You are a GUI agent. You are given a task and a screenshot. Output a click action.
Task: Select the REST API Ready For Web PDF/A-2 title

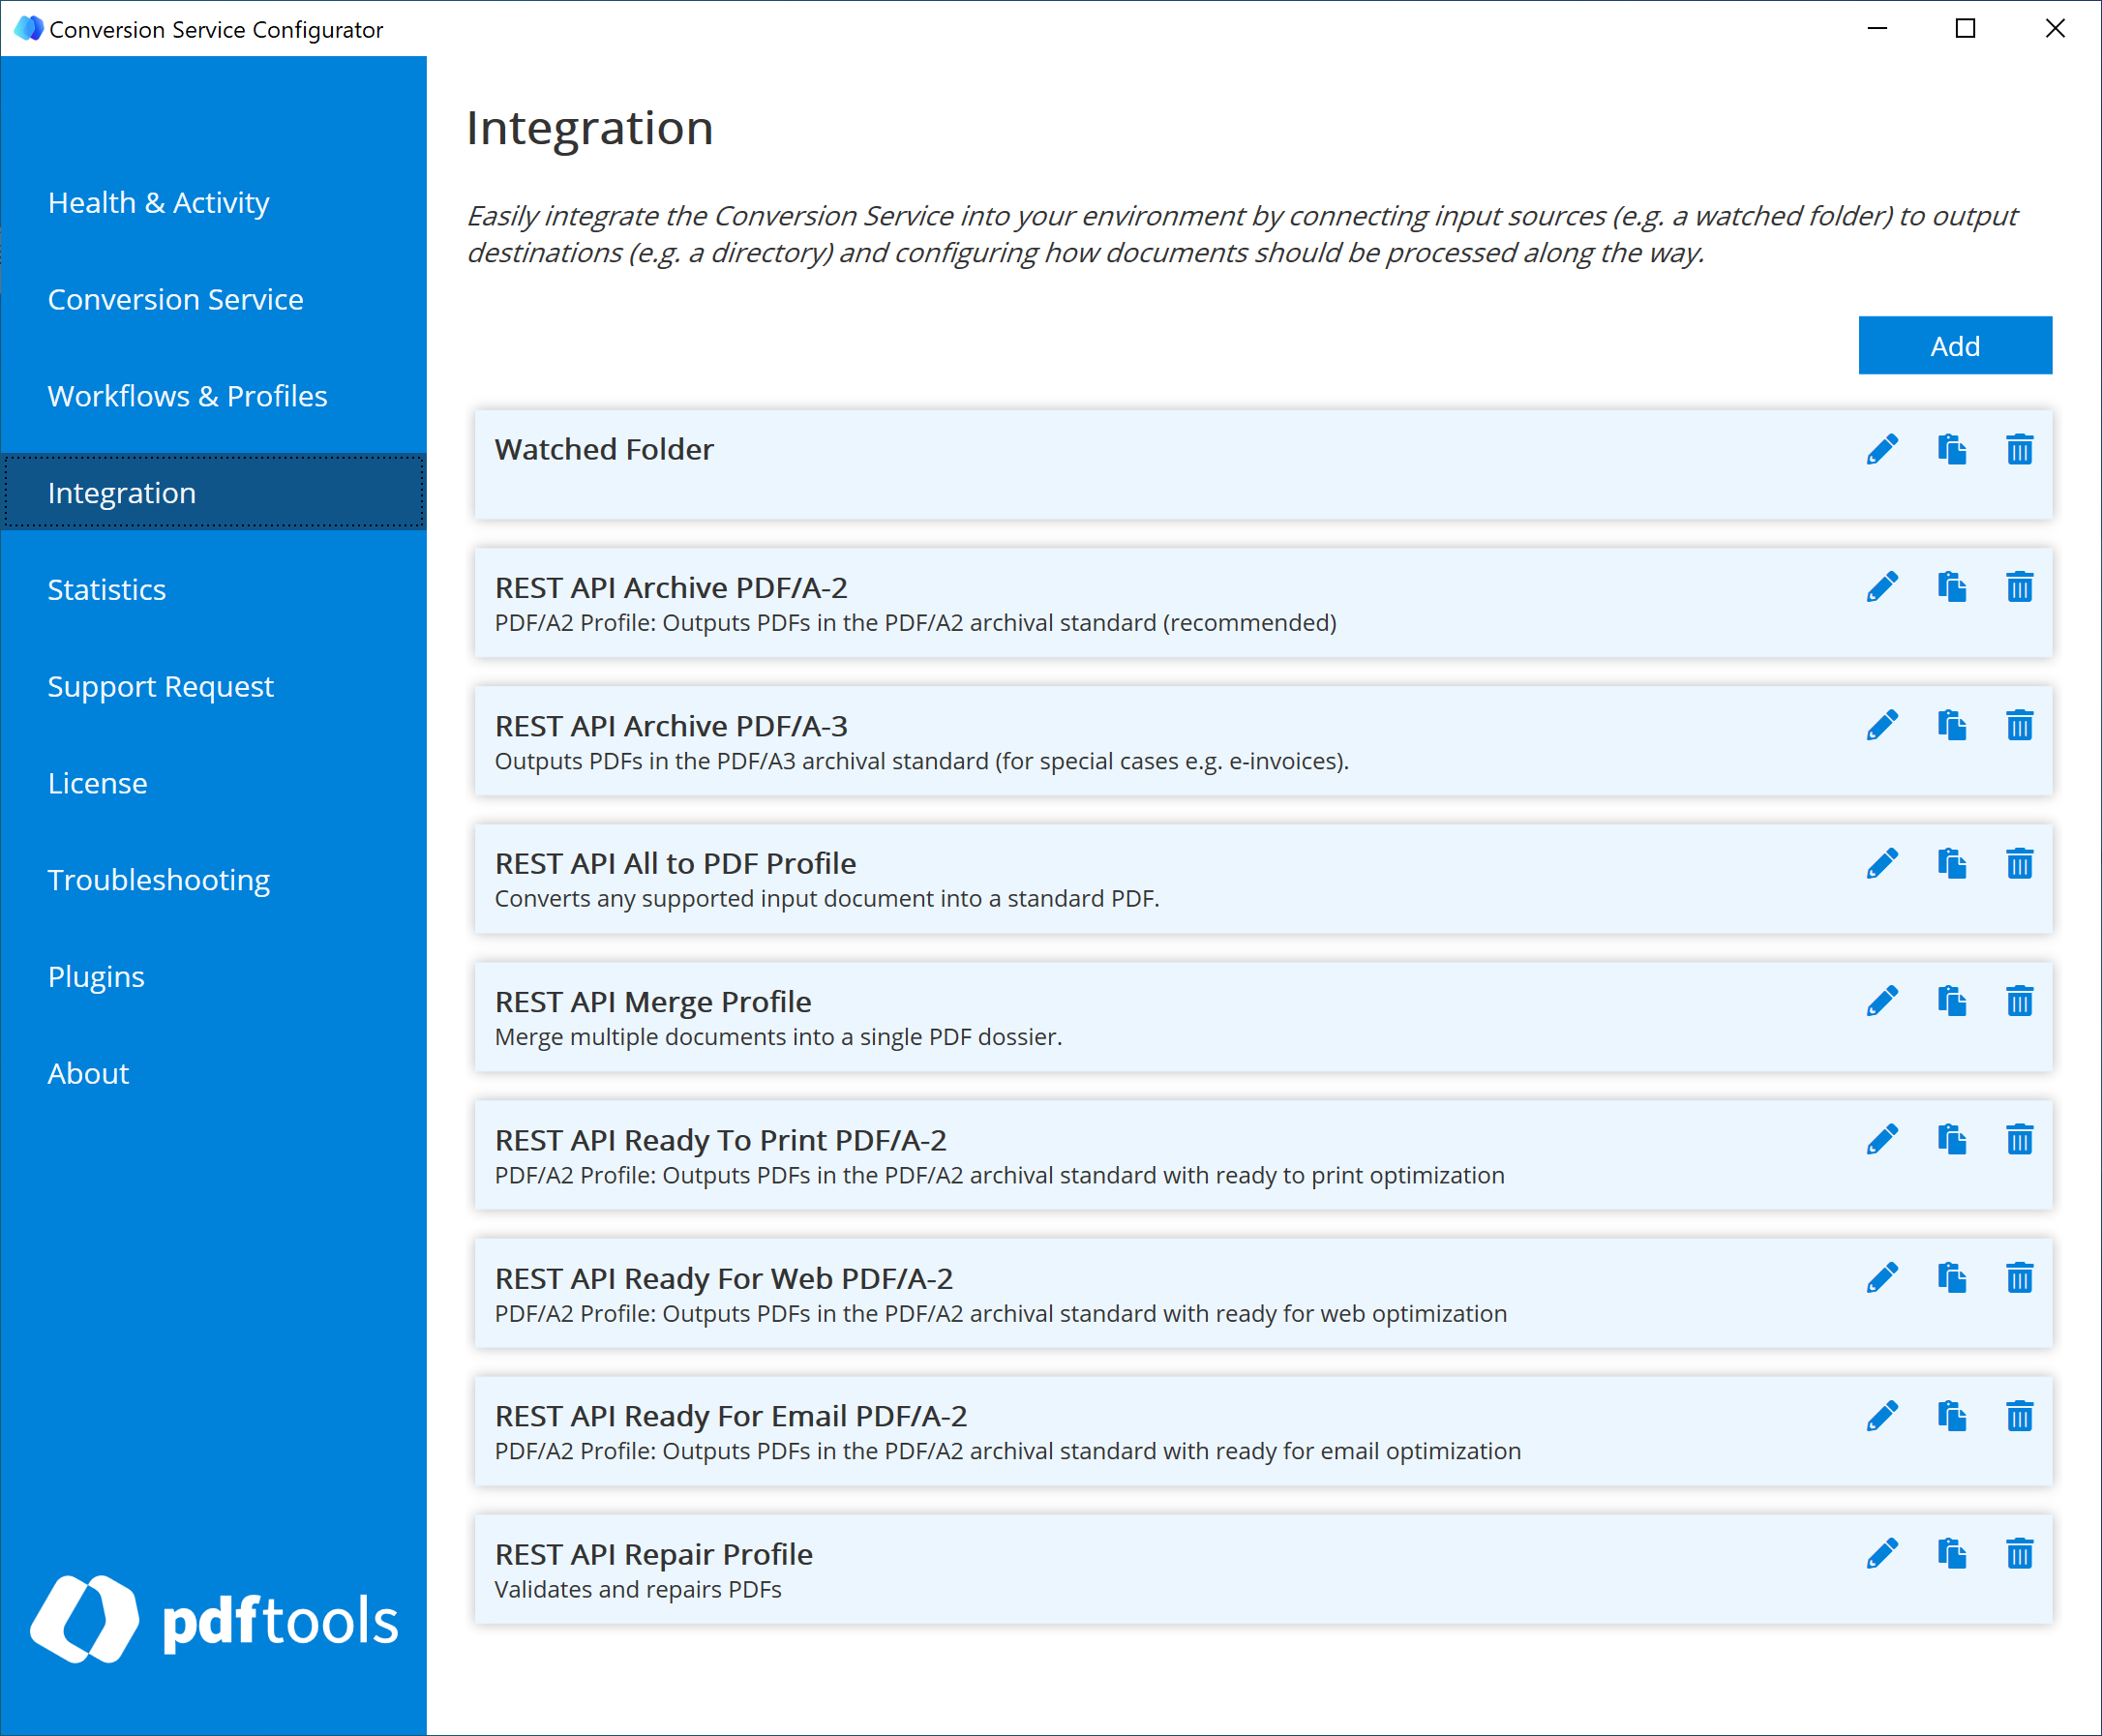tap(724, 1279)
